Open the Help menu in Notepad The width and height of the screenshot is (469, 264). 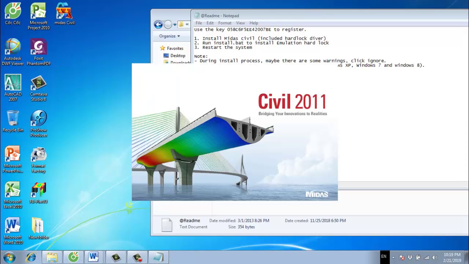point(254,23)
